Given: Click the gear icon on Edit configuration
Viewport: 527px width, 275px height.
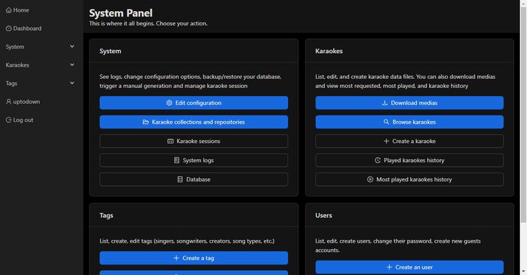Looking at the screenshot, I should pyautogui.click(x=169, y=103).
